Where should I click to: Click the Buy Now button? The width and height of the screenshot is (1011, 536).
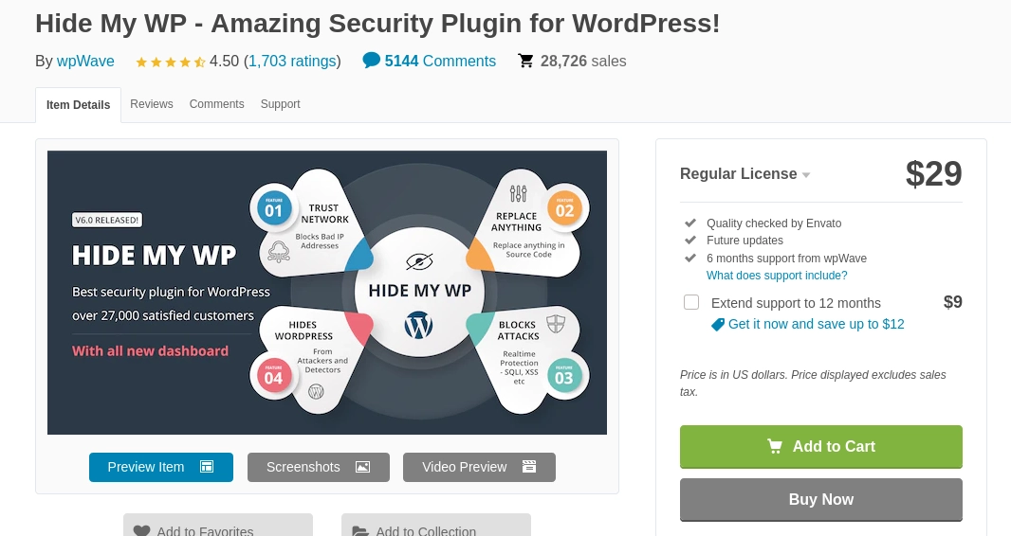[x=820, y=499]
